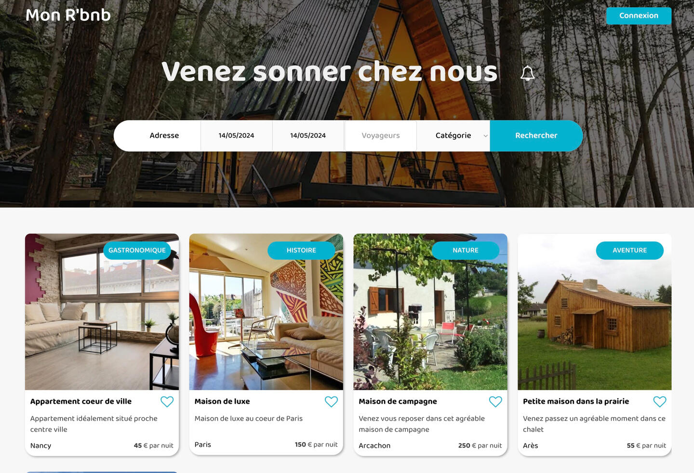Select the HISTOIRE category tag
This screenshot has height=473, width=694.
301,250
